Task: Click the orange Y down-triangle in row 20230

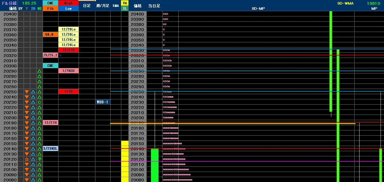Action: click(x=27, y=102)
